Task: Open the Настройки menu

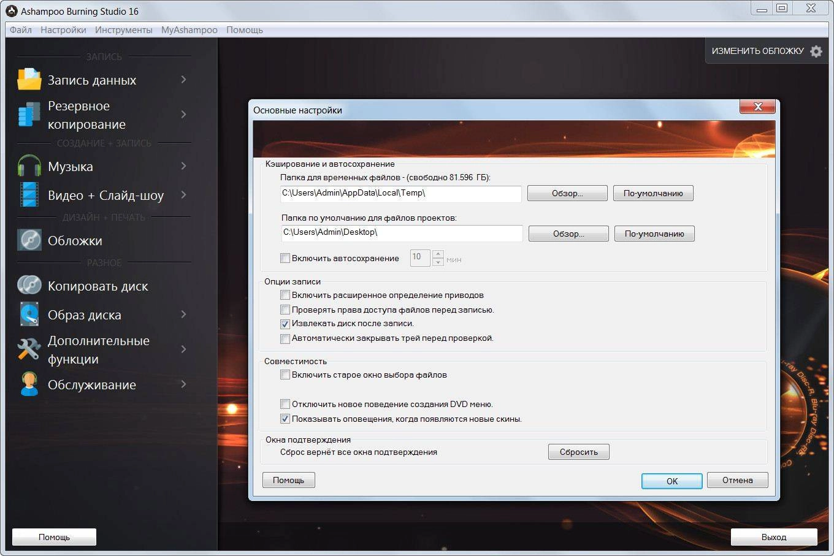Action: pyautogui.click(x=63, y=29)
